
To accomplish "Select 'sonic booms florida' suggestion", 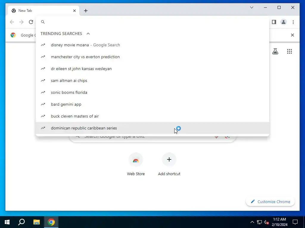I will point(152,92).
